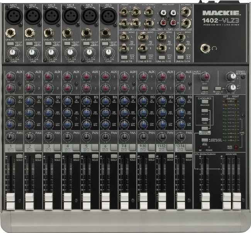The image size is (251, 233).
Task: Click the MIC 2 XLR input
Action: click(x=33, y=16)
